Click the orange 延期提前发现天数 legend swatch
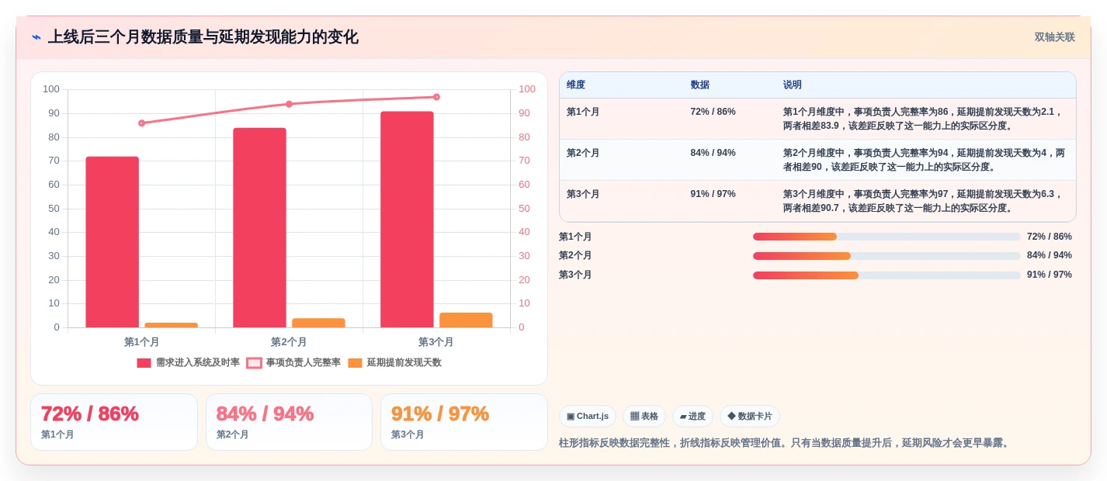Image resolution: width=1107 pixels, height=481 pixels. pyautogui.click(x=355, y=363)
